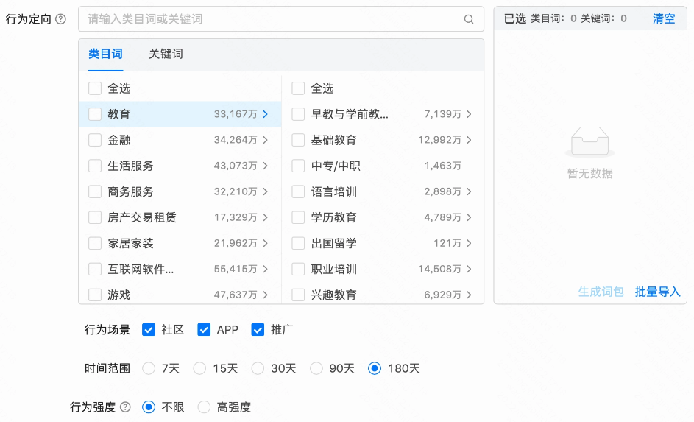Expand the 互联网软件 category chevron
Viewport: 694px width, 422px height.
point(266,270)
